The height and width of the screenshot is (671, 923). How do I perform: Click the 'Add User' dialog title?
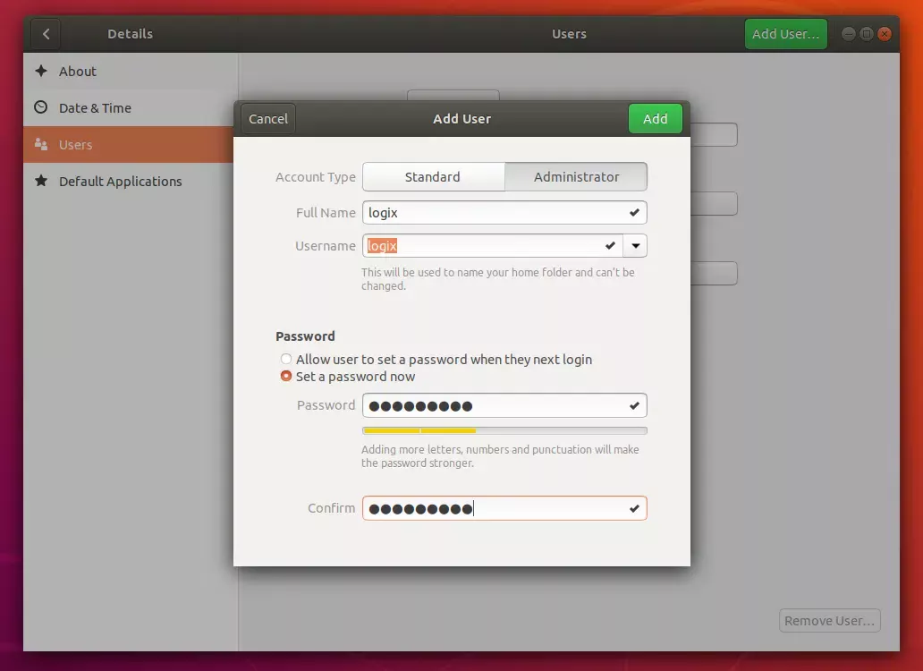pyautogui.click(x=462, y=119)
